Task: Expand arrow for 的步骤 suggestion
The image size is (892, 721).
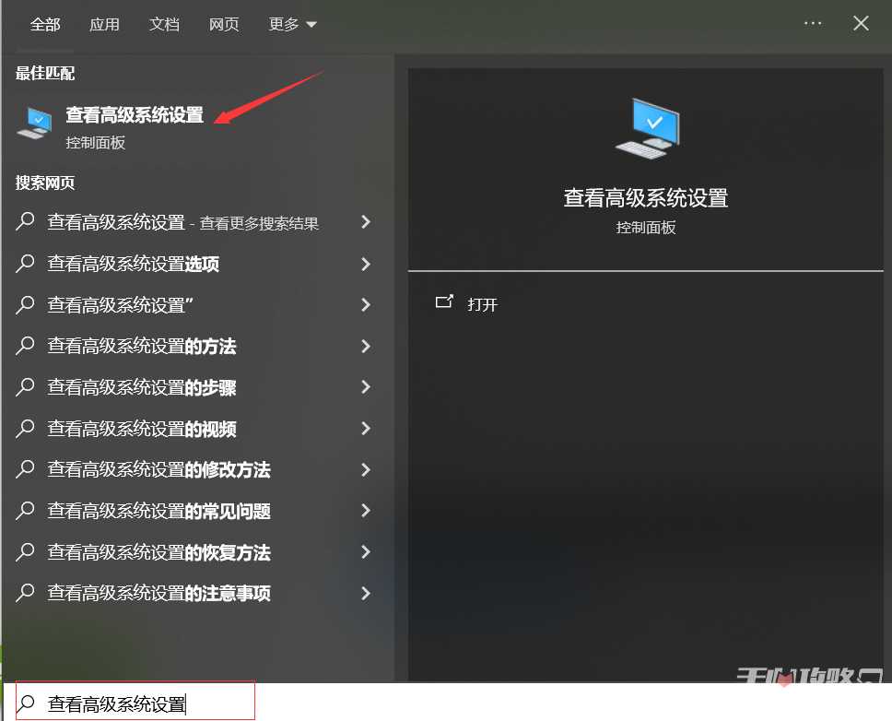Action: (x=366, y=387)
